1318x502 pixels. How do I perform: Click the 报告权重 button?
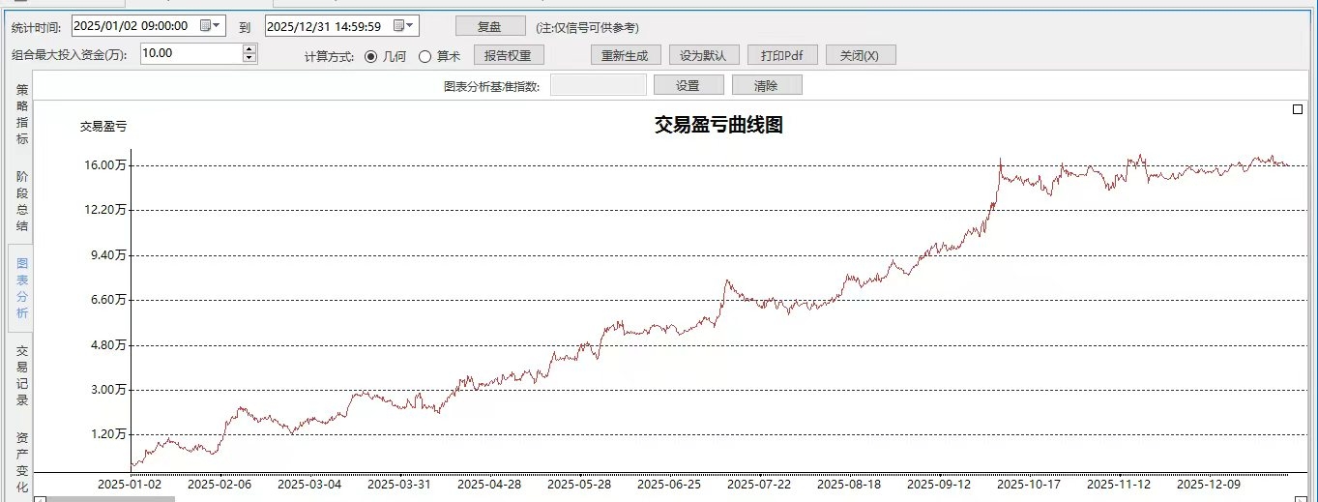(509, 55)
